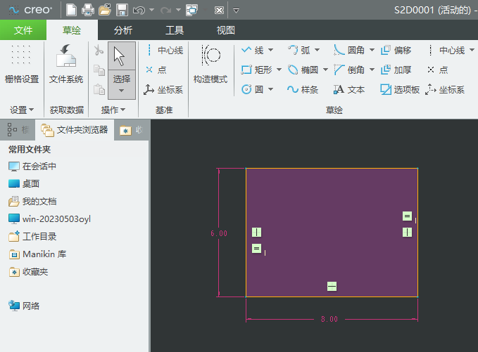The image size is (478, 352).
Task: Click the Save disk icon
Action: coord(122,10)
